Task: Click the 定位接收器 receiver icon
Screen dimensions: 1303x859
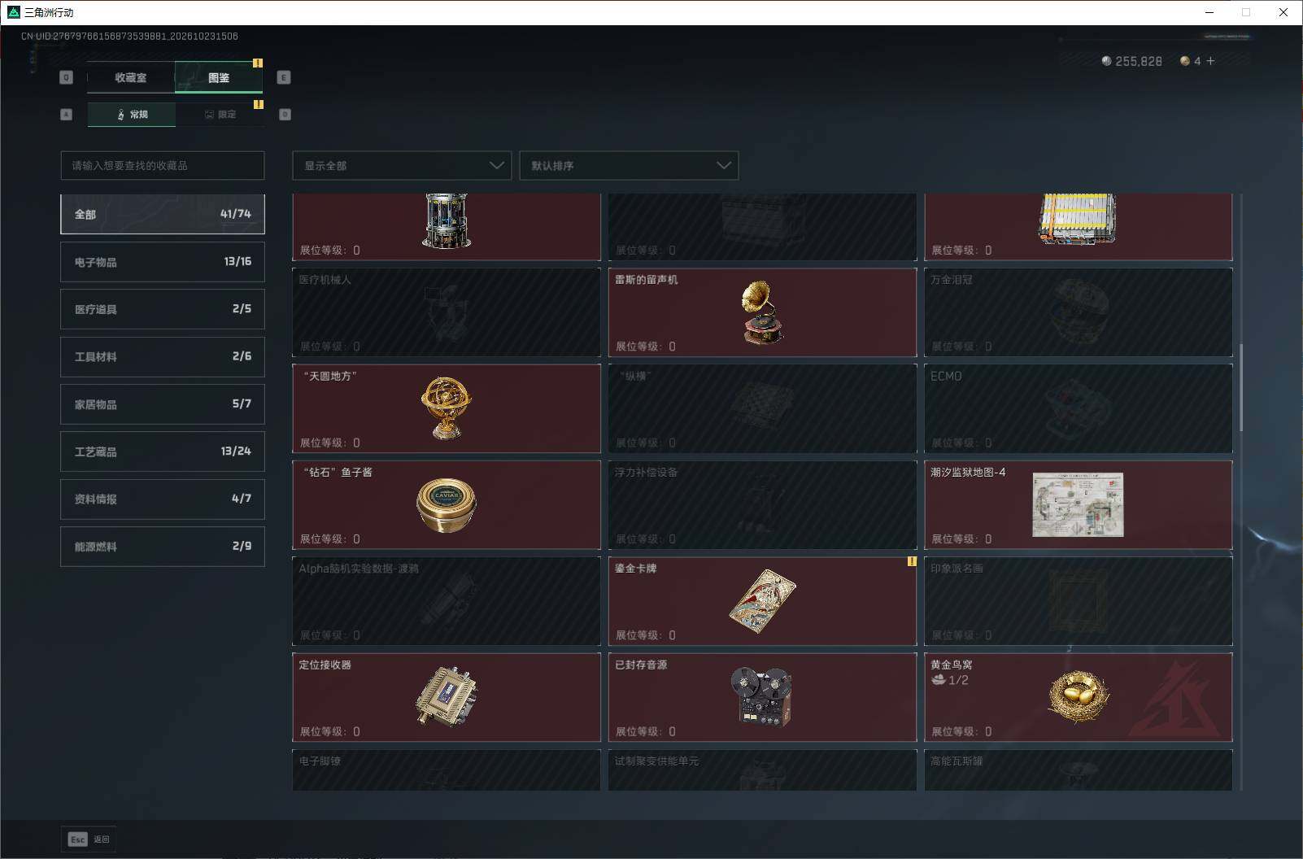Action: pos(447,696)
